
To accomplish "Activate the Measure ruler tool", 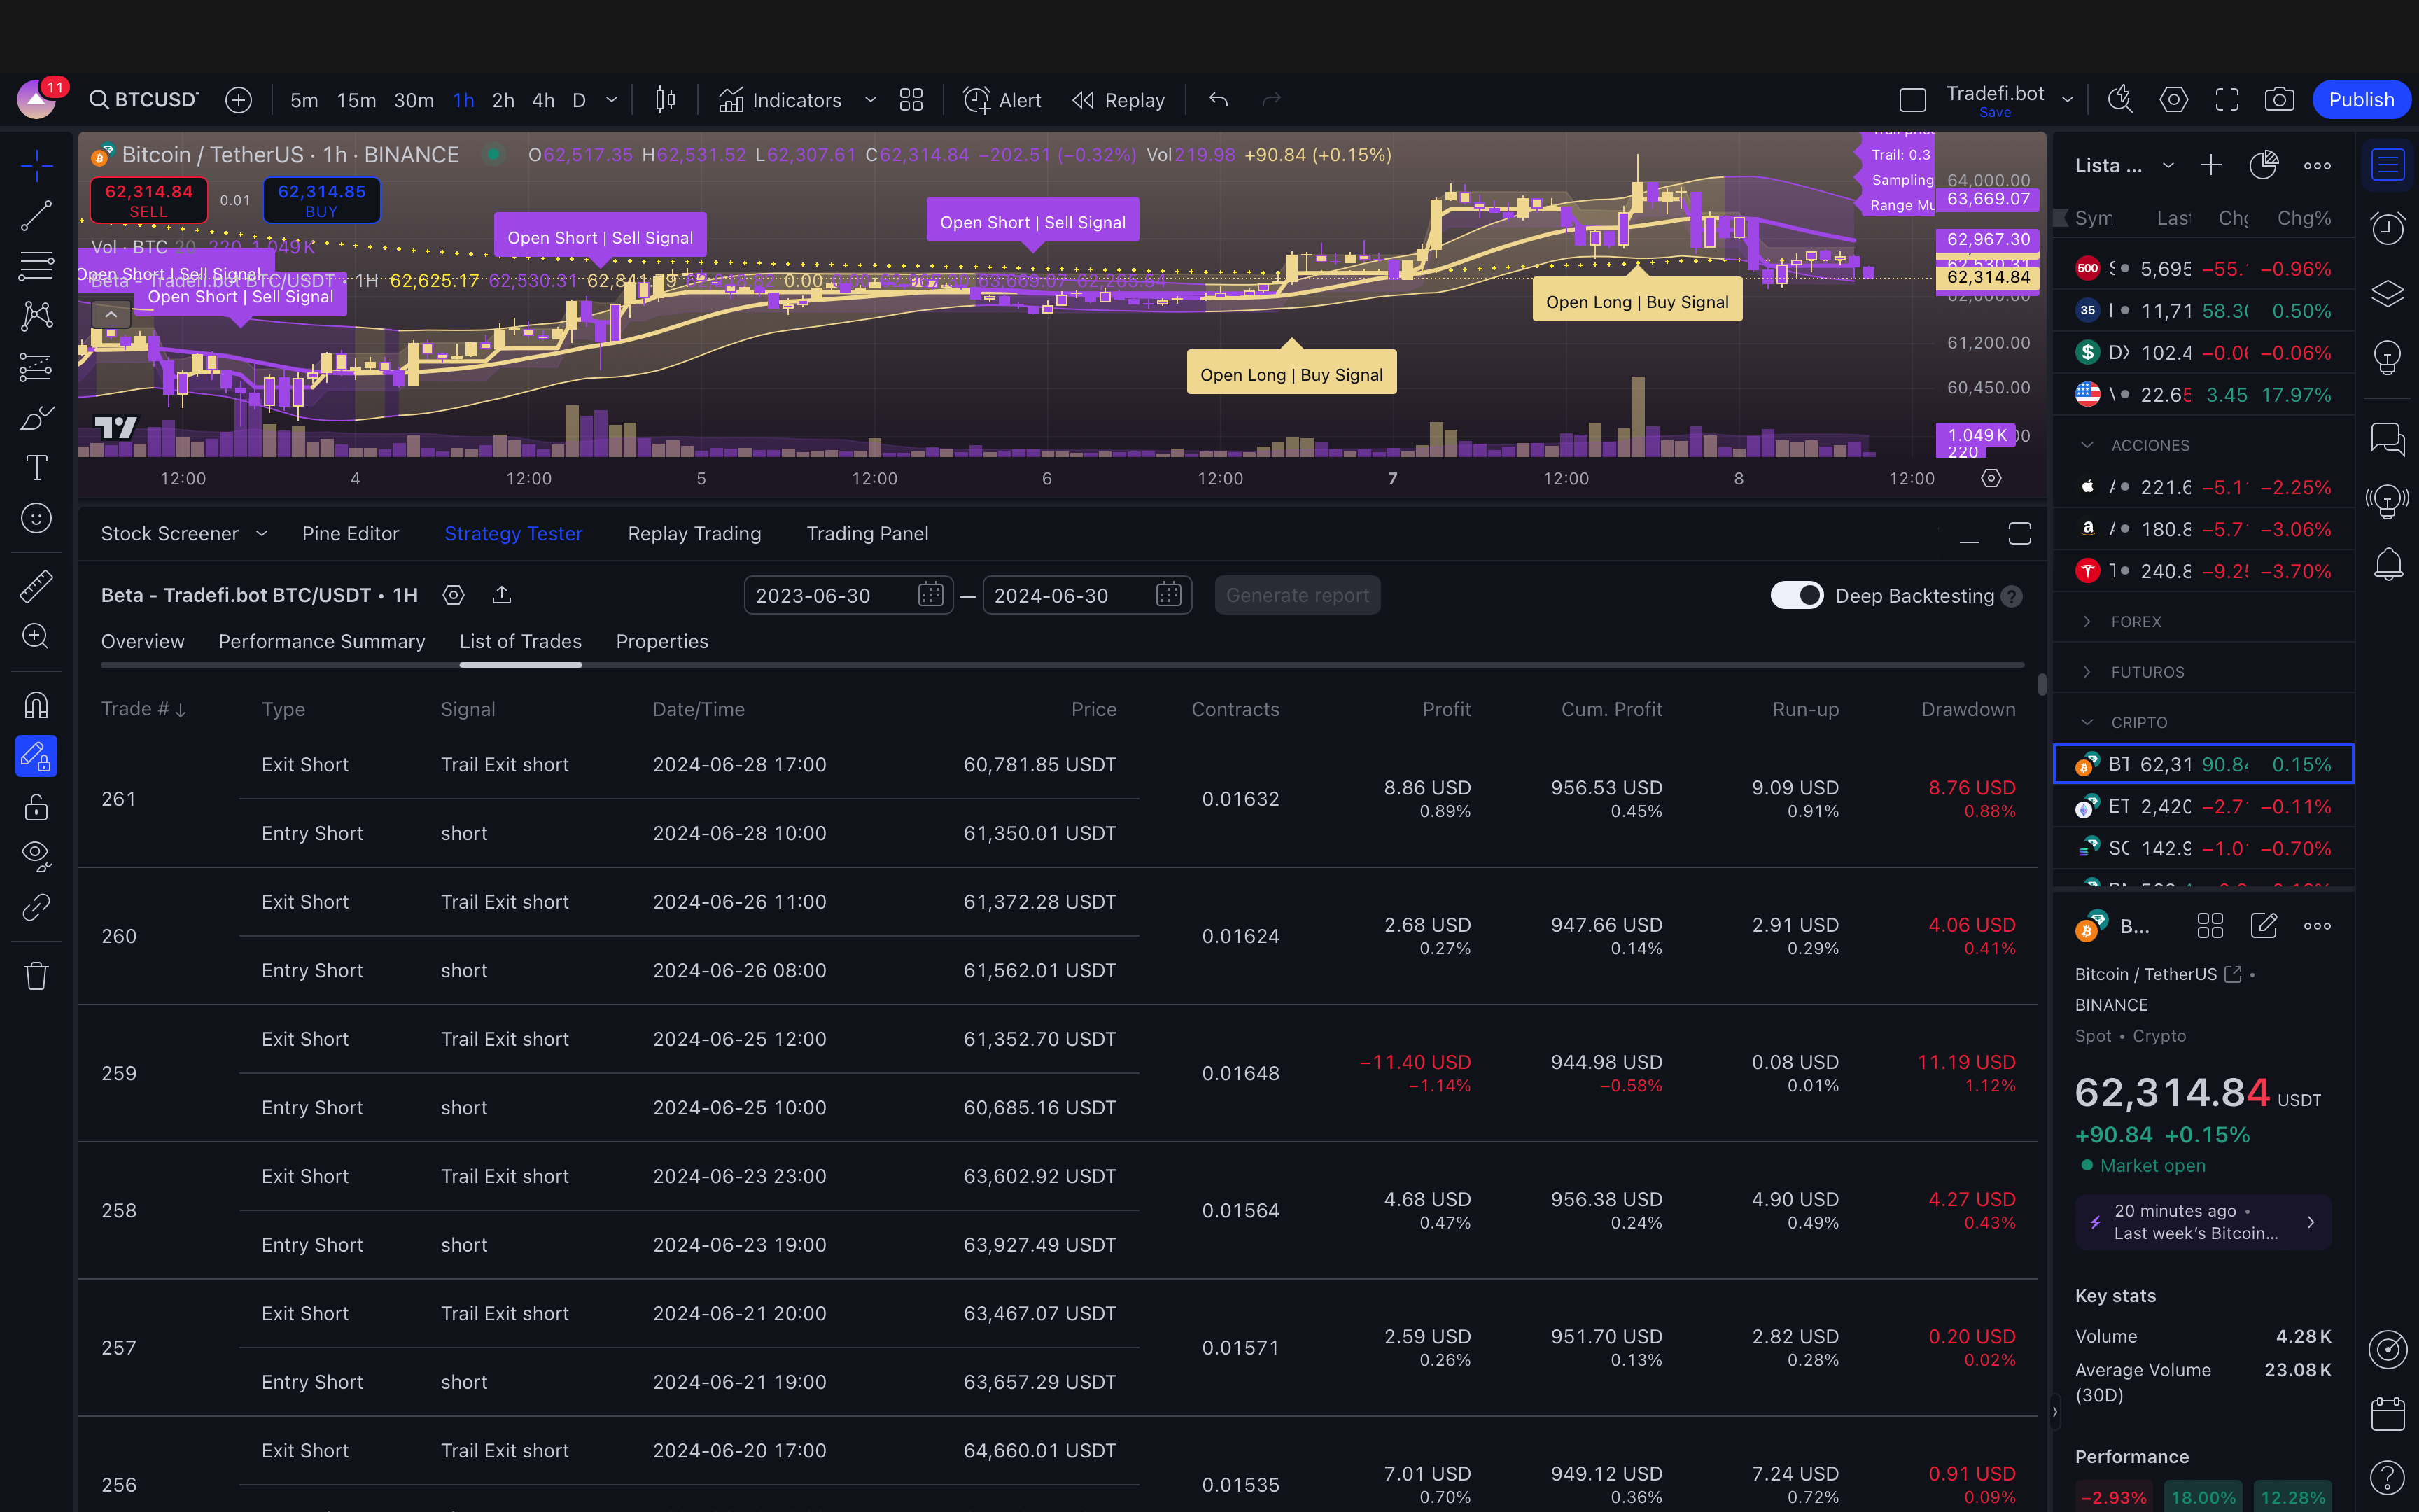I will [37, 586].
